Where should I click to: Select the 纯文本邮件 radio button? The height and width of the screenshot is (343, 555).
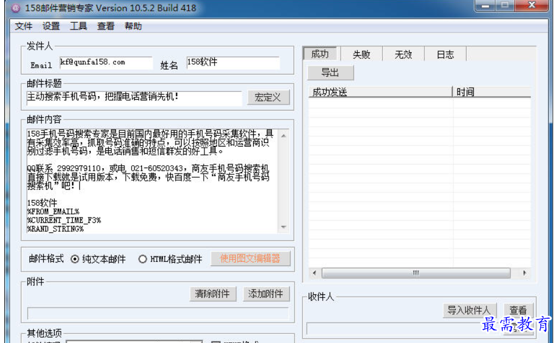point(75,259)
